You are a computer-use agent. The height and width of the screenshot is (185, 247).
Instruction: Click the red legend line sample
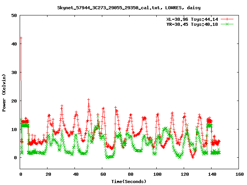(227, 19)
